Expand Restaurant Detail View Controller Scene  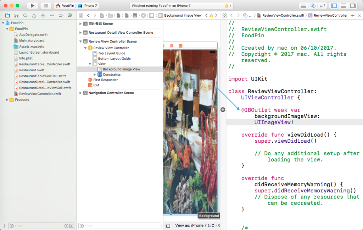80,33
